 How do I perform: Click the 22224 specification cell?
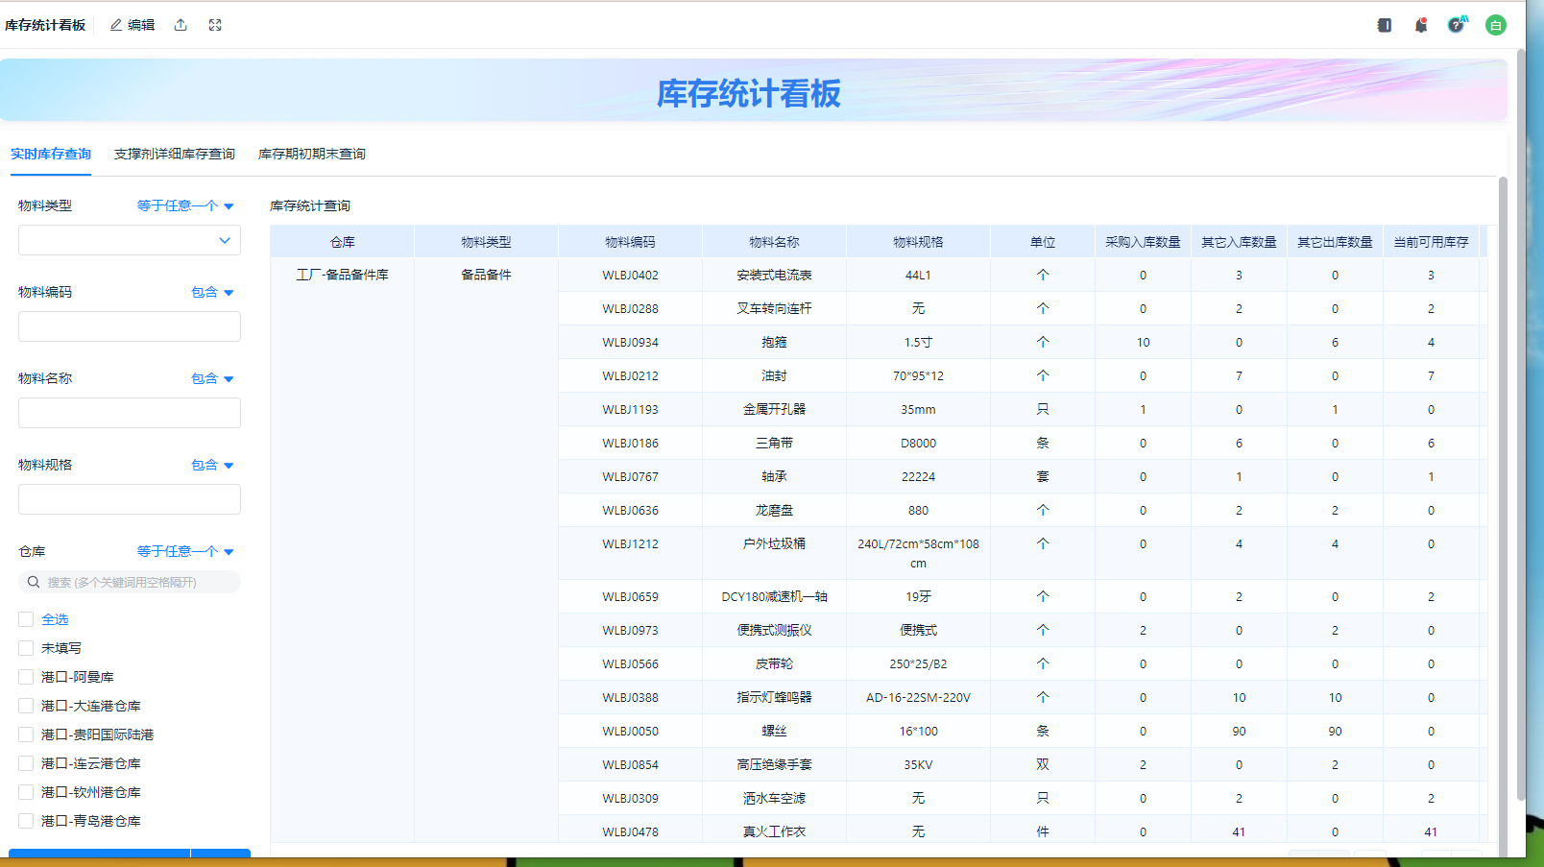pos(919,476)
